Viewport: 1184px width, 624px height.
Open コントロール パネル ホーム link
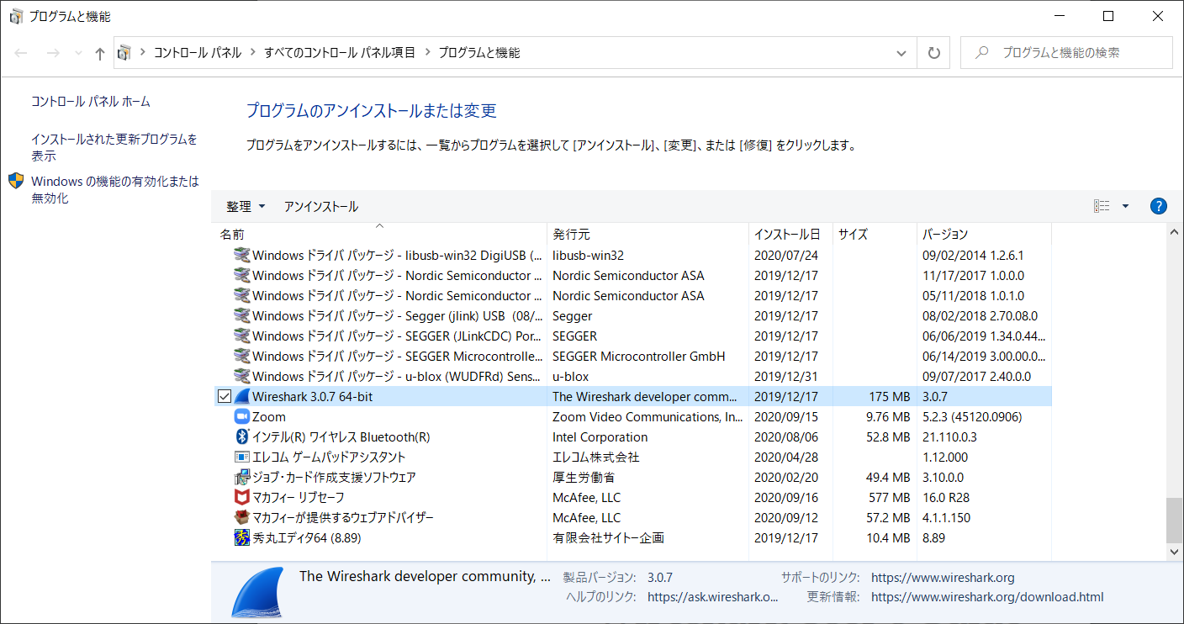coord(91,102)
